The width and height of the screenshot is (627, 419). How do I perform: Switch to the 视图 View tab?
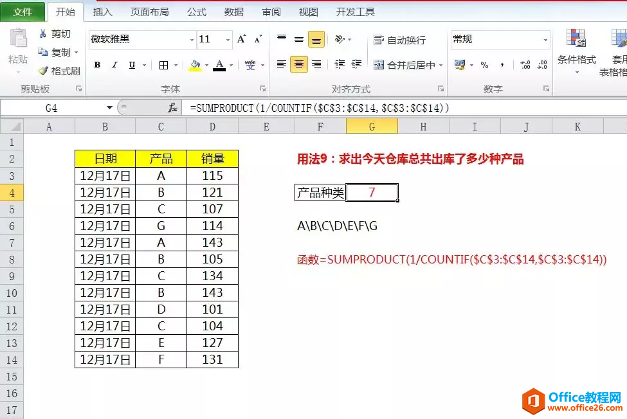309,12
